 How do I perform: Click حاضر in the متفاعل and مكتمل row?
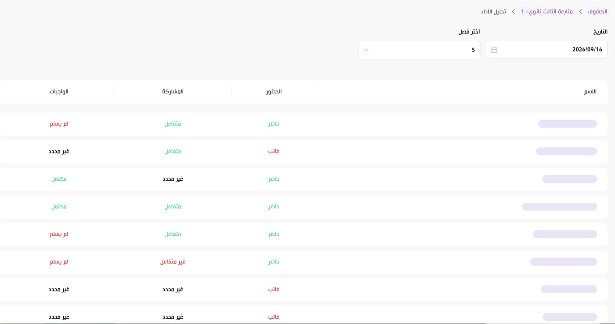pyautogui.click(x=274, y=207)
